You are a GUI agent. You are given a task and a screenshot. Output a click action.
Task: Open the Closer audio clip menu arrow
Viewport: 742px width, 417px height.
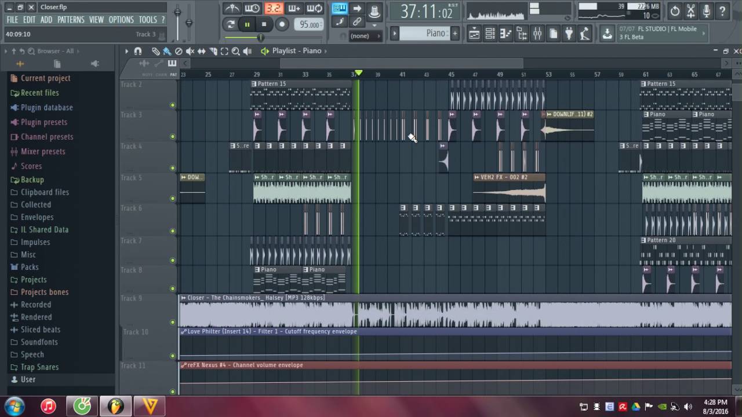point(184,298)
